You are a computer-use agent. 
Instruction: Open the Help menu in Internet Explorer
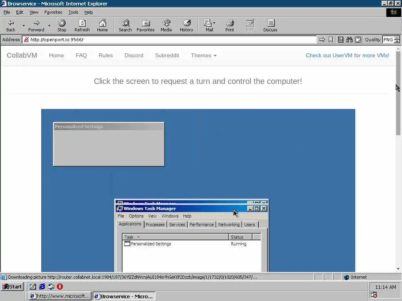(88, 12)
